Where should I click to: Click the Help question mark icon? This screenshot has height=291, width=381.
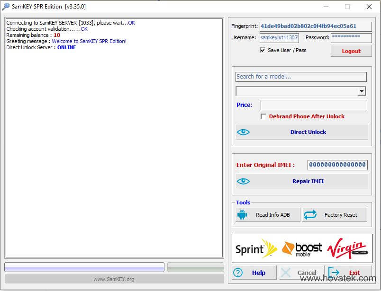tap(238, 273)
